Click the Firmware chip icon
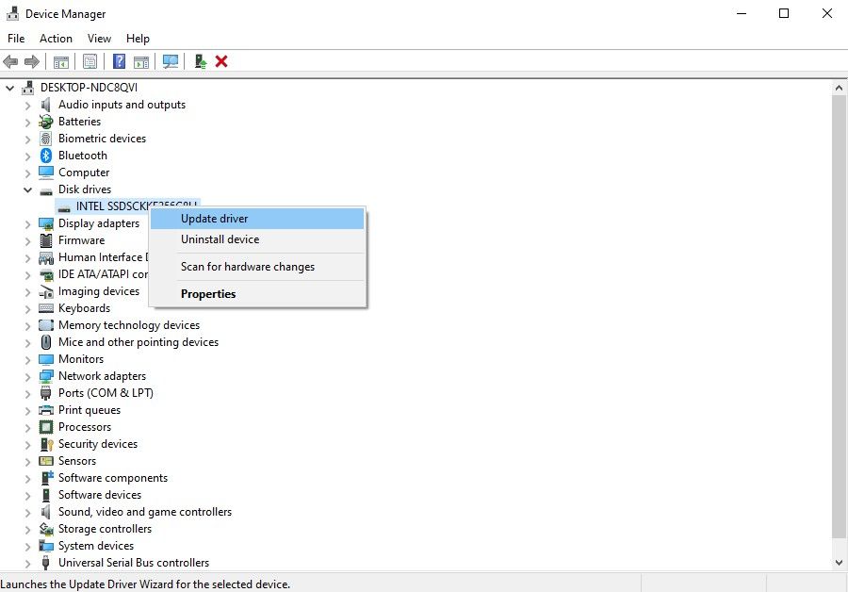 coord(46,240)
